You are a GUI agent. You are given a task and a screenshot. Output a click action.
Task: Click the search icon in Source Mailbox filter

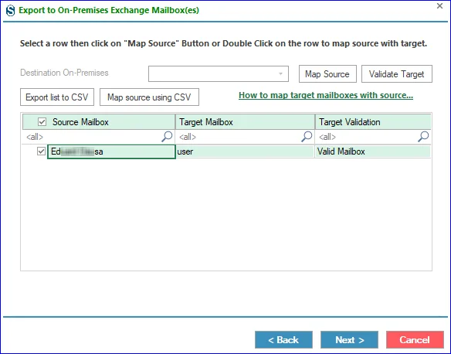coord(167,136)
